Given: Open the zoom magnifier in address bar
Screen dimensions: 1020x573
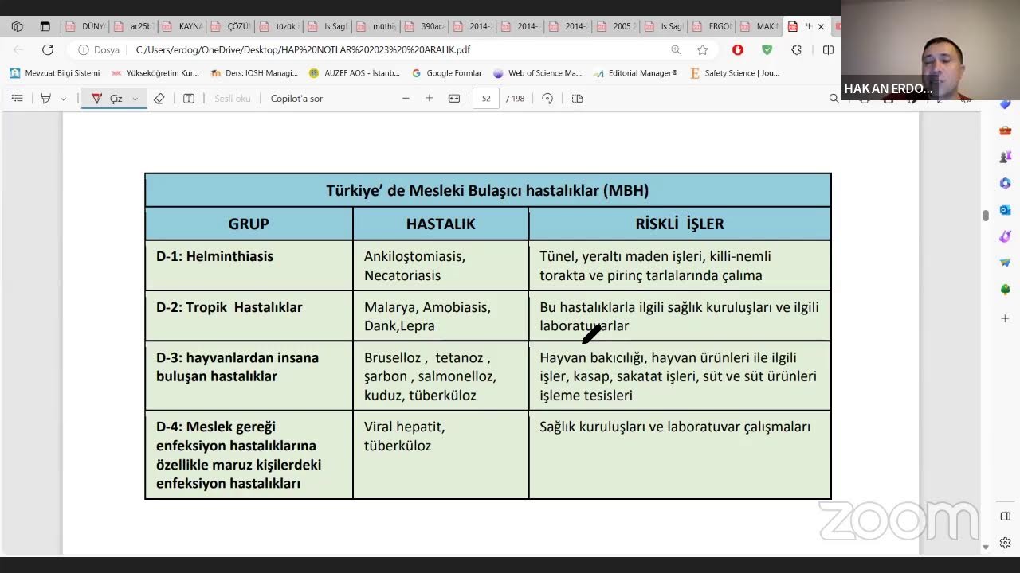Looking at the screenshot, I should click(x=676, y=49).
